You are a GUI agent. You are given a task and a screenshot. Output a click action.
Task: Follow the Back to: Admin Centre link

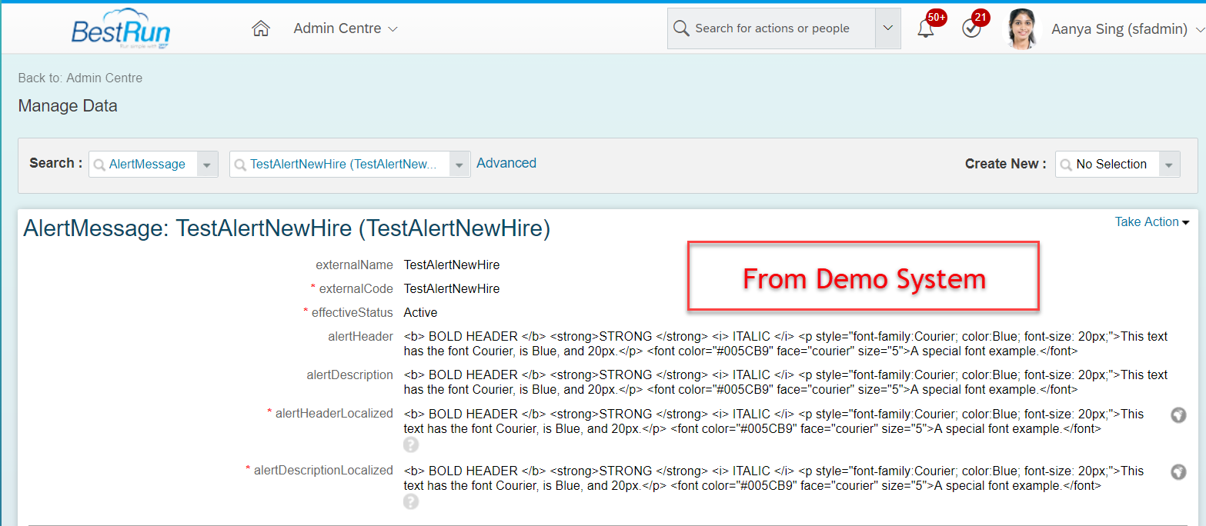point(80,78)
